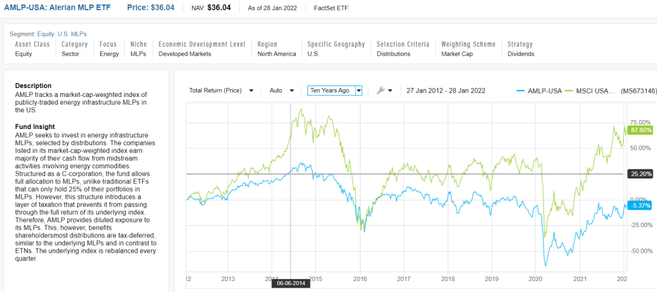Open the dropdown arrow beside the wrench
Image resolution: width=657 pixels, height=292 pixels.
point(391,91)
